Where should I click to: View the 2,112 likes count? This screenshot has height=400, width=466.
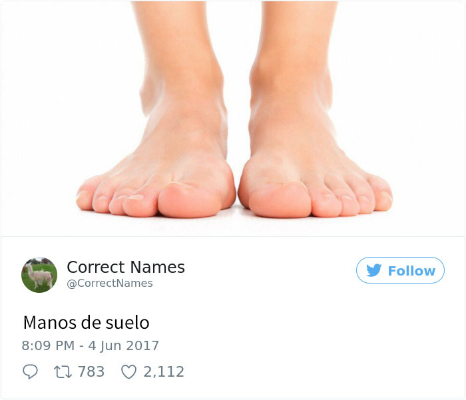[x=164, y=372]
